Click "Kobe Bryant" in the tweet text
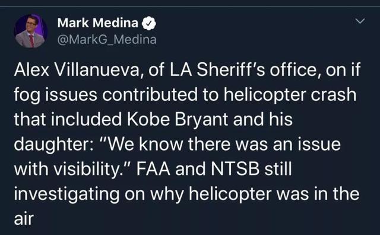This screenshot has width=380, height=235. tap(178, 119)
